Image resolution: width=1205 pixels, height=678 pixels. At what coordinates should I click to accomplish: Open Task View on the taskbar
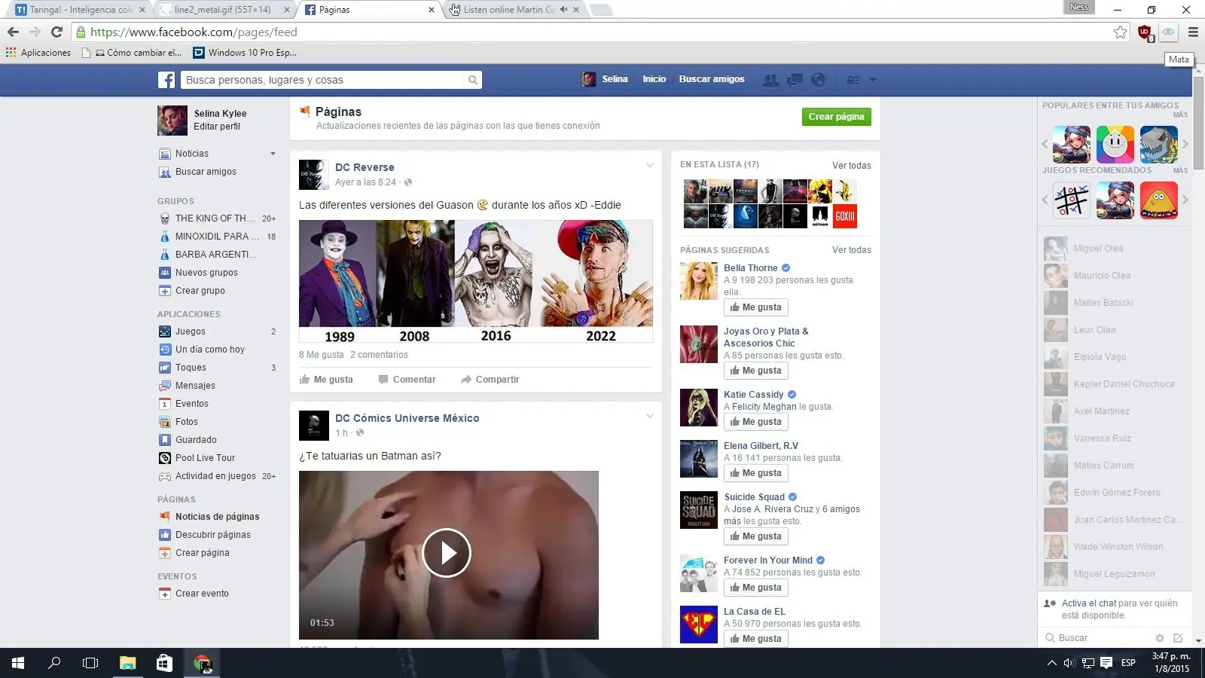pos(90,663)
